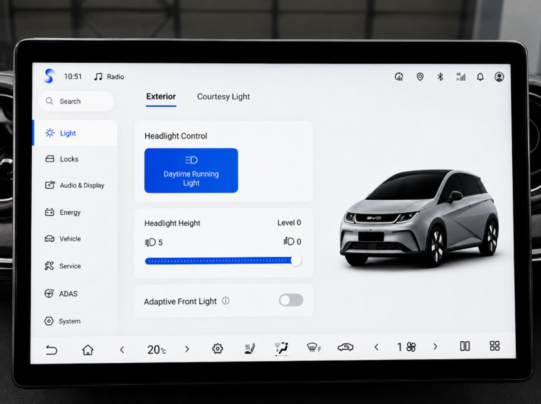Open Bluetooth settings from status bar
Image resolution: width=541 pixels, height=404 pixels.
coord(440,77)
